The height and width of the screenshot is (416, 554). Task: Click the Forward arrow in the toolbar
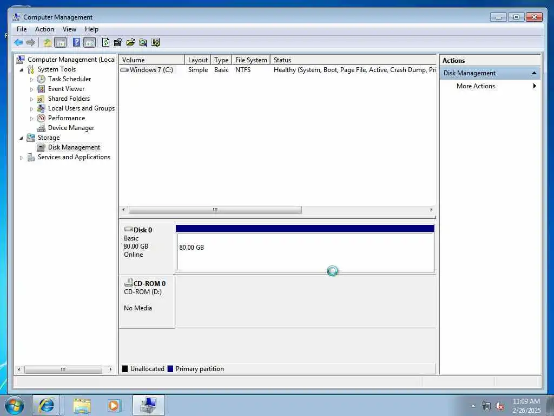[x=31, y=43]
